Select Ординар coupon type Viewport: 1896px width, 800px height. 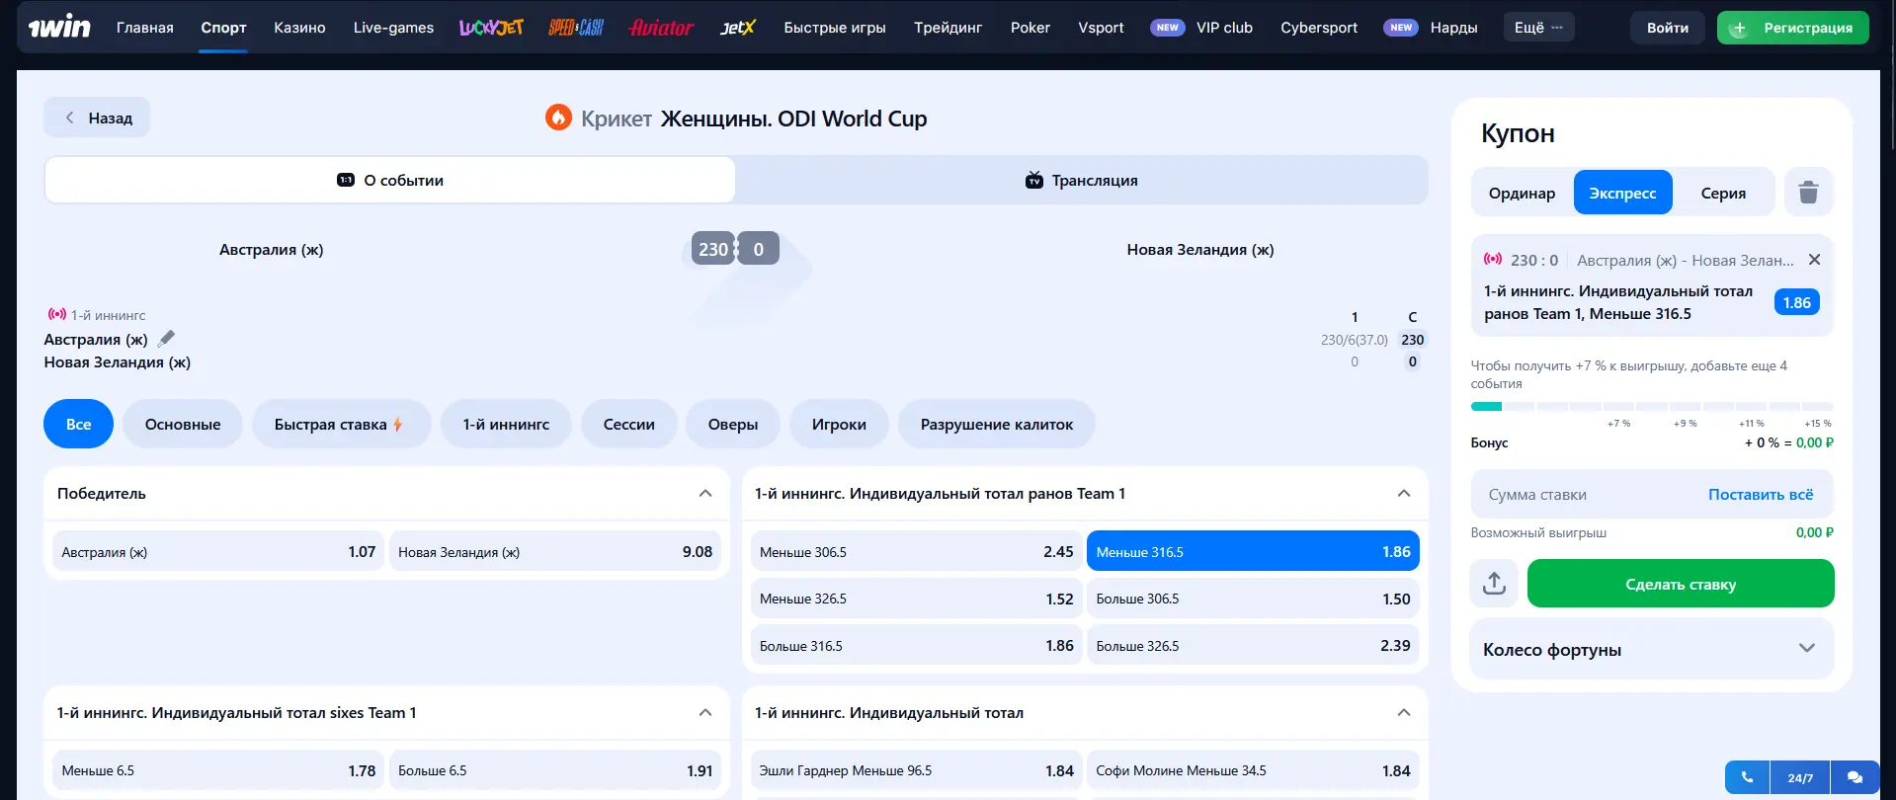[1522, 194]
